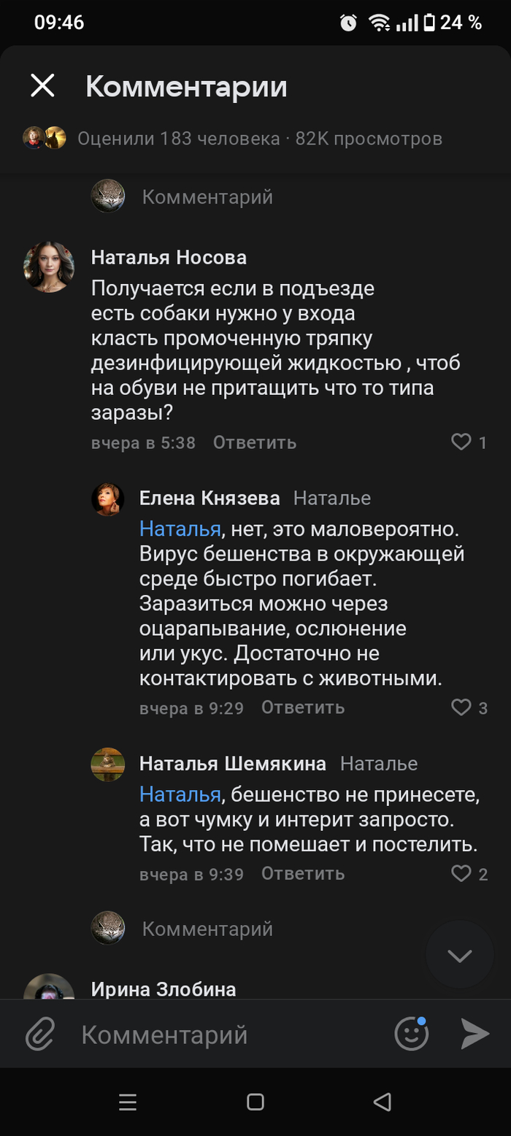Open Наталья Шемякина's profile avatar

(107, 764)
